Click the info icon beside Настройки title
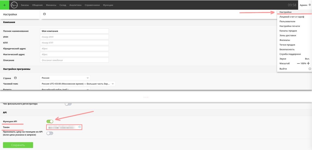The width and height of the screenshot is (312, 150). tap(44, 14)
